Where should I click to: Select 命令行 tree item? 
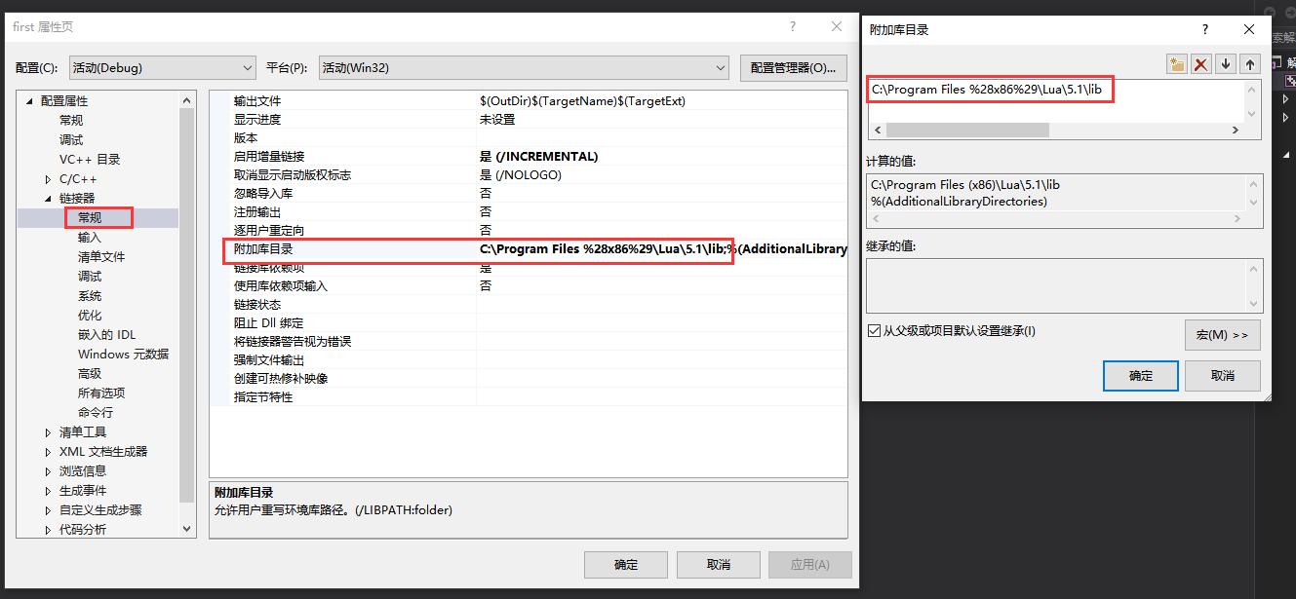pyautogui.click(x=96, y=413)
